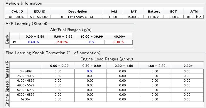206x108 pixels.
Task: Select the IAT cell showing 45.00 C
Action: pyautogui.click(x=133, y=17)
